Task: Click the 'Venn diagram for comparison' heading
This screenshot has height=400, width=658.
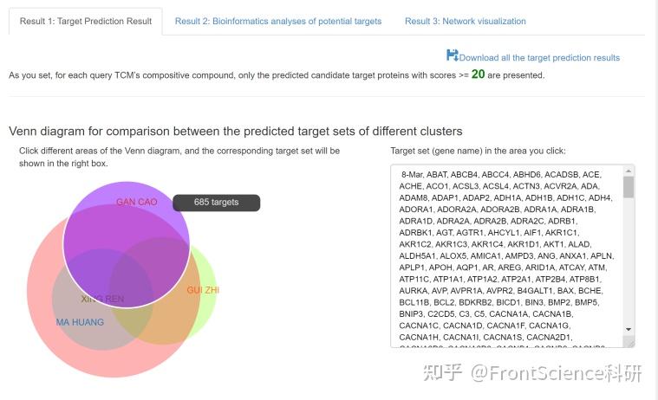Action: pyautogui.click(x=236, y=131)
